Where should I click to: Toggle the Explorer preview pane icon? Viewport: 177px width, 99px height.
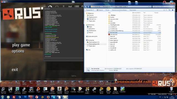[x=169, y=10]
